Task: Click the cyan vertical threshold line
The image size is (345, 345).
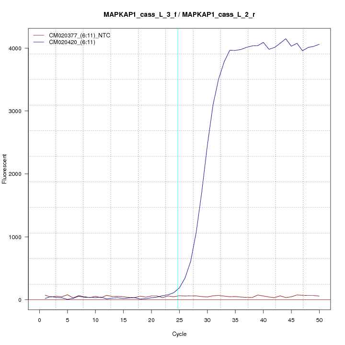Action: (178, 144)
